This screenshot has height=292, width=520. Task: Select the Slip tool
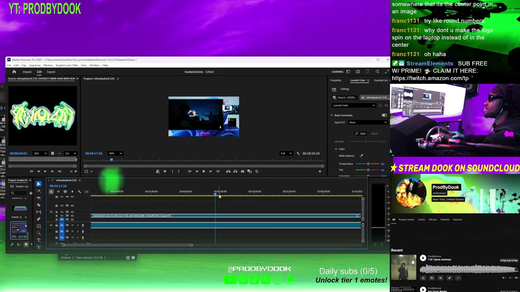[x=39, y=212]
